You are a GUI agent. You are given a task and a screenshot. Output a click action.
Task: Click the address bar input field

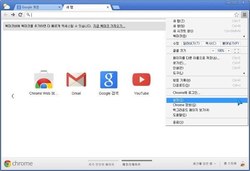132,15
